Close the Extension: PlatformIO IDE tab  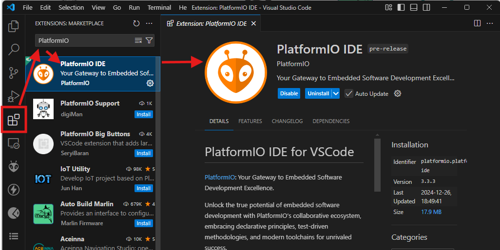pyautogui.click(x=253, y=23)
